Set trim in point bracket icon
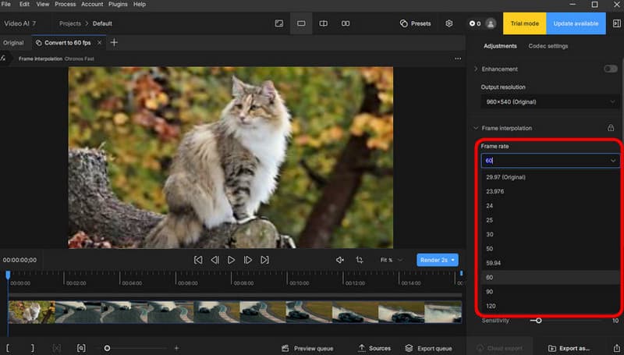The width and height of the screenshot is (624, 355). 8,348
